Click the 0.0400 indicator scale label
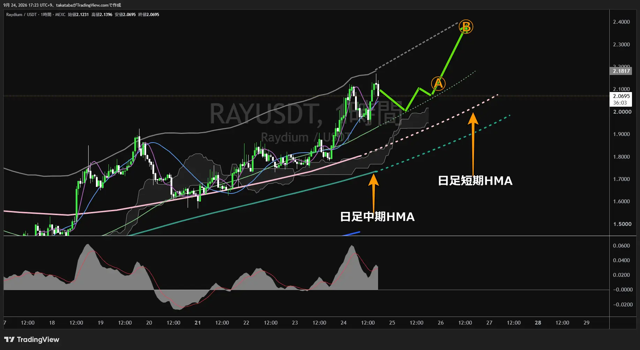The image size is (640, 350). click(x=622, y=260)
